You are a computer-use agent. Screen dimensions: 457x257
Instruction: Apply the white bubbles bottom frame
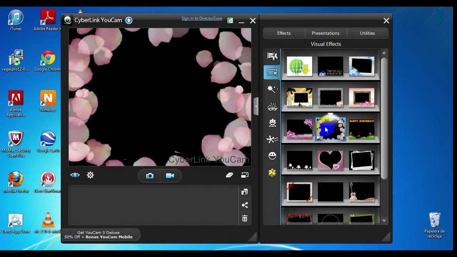click(x=299, y=161)
